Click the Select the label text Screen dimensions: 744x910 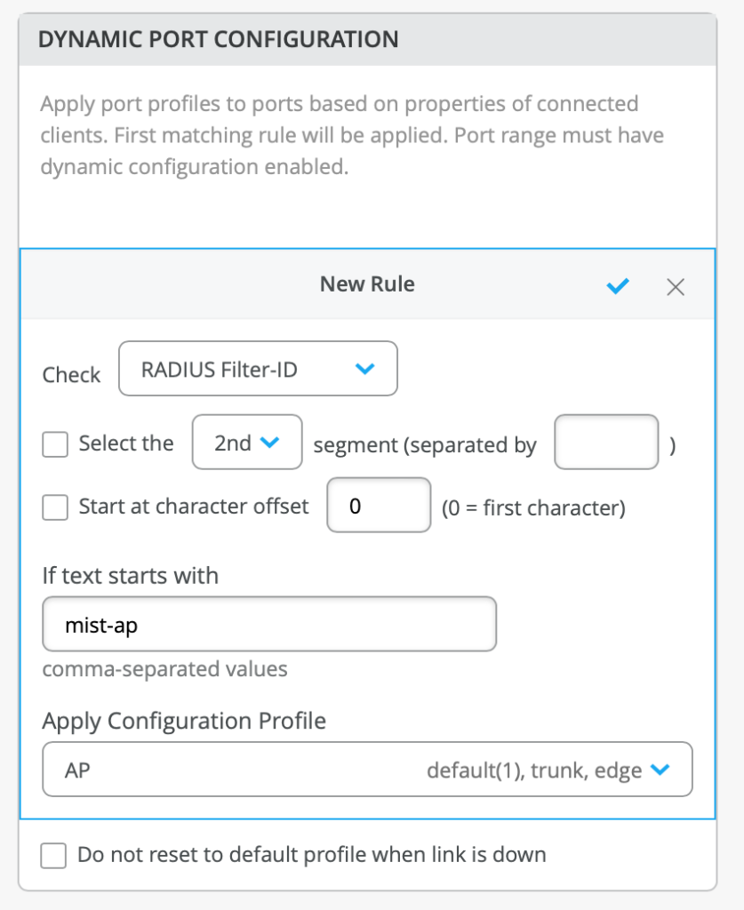pos(125,443)
